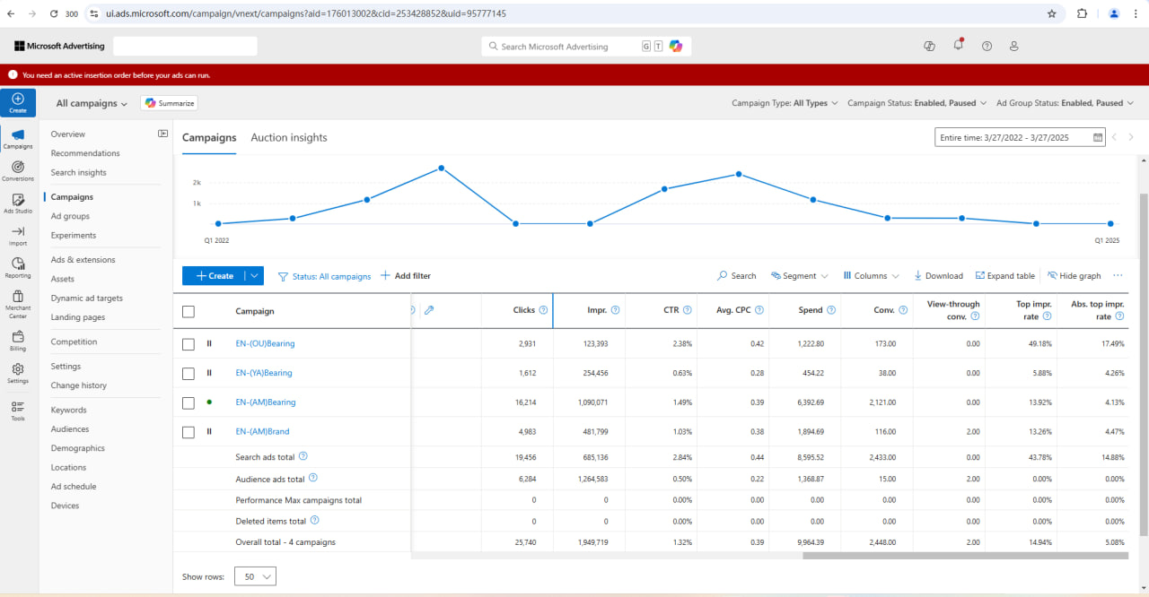
Task: Click the pencil edit column icon
Action: tap(429, 310)
